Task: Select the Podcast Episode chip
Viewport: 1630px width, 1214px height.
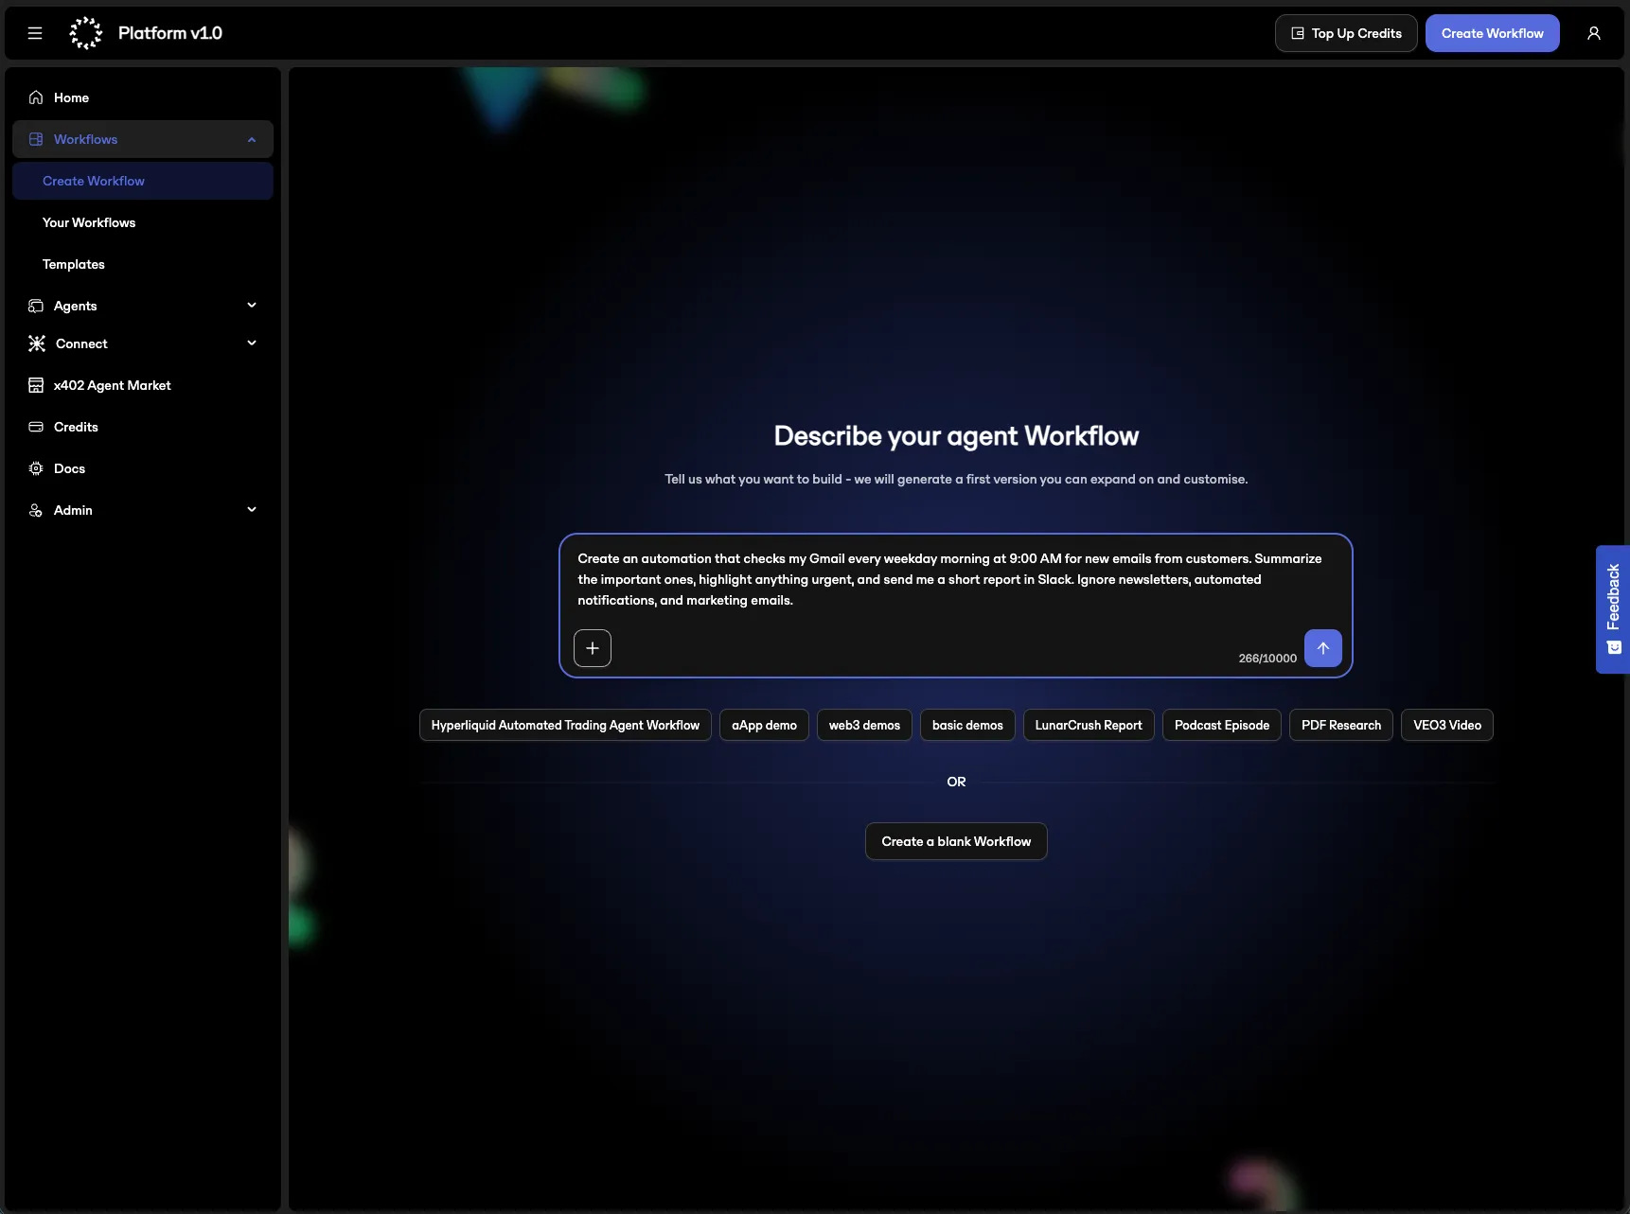Action: 1222,725
